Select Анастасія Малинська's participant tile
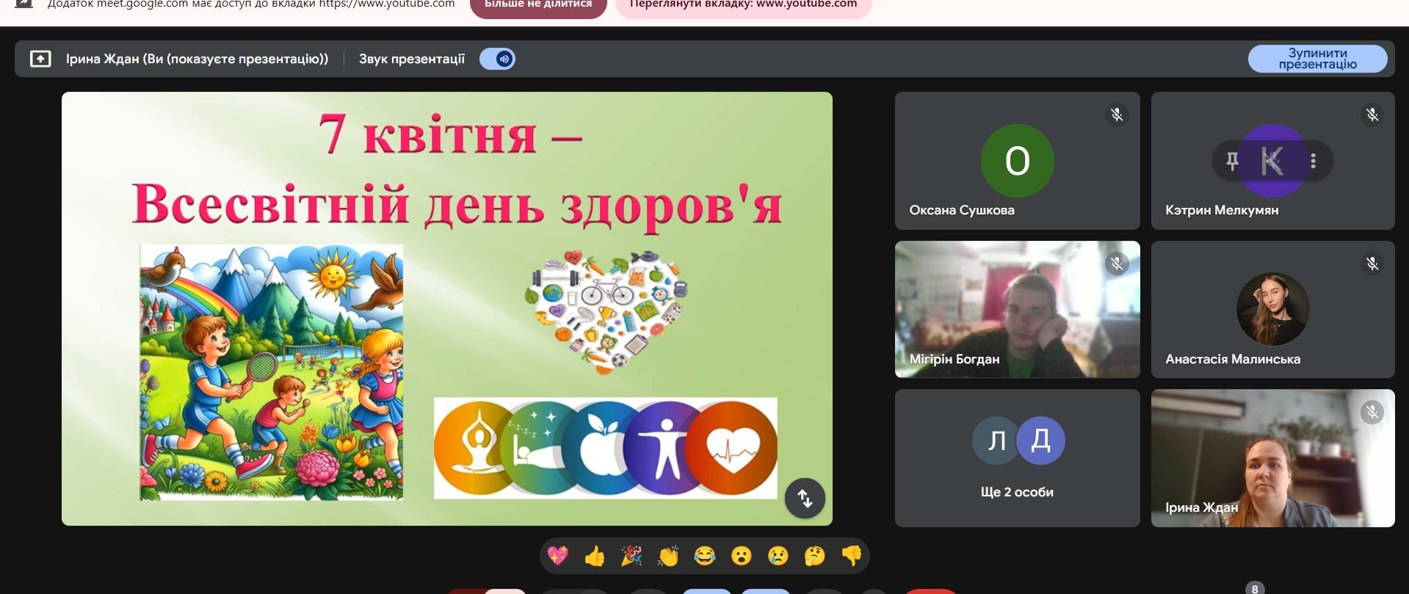The height and width of the screenshot is (594, 1409). pyautogui.click(x=1272, y=309)
